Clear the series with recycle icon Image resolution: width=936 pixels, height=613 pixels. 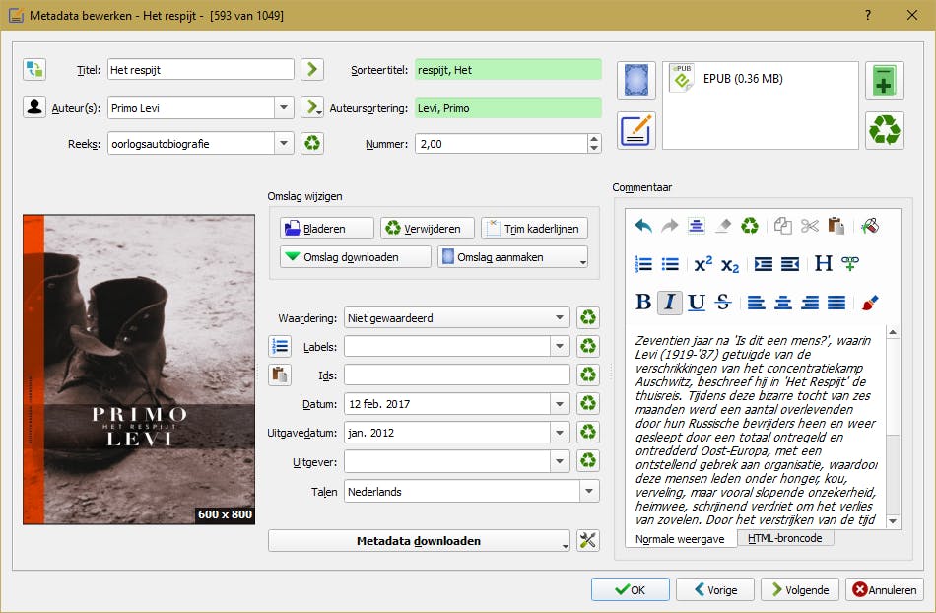[312, 144]
